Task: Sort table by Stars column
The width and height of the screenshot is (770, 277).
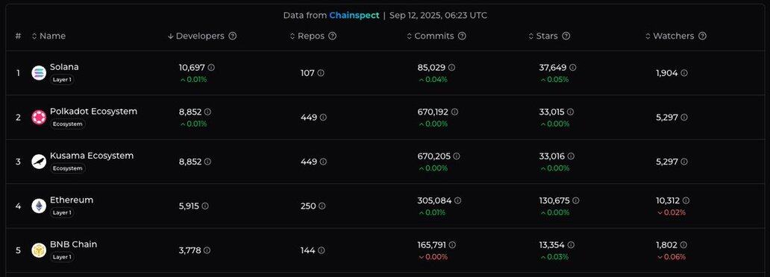Action: tap(543, 36)
